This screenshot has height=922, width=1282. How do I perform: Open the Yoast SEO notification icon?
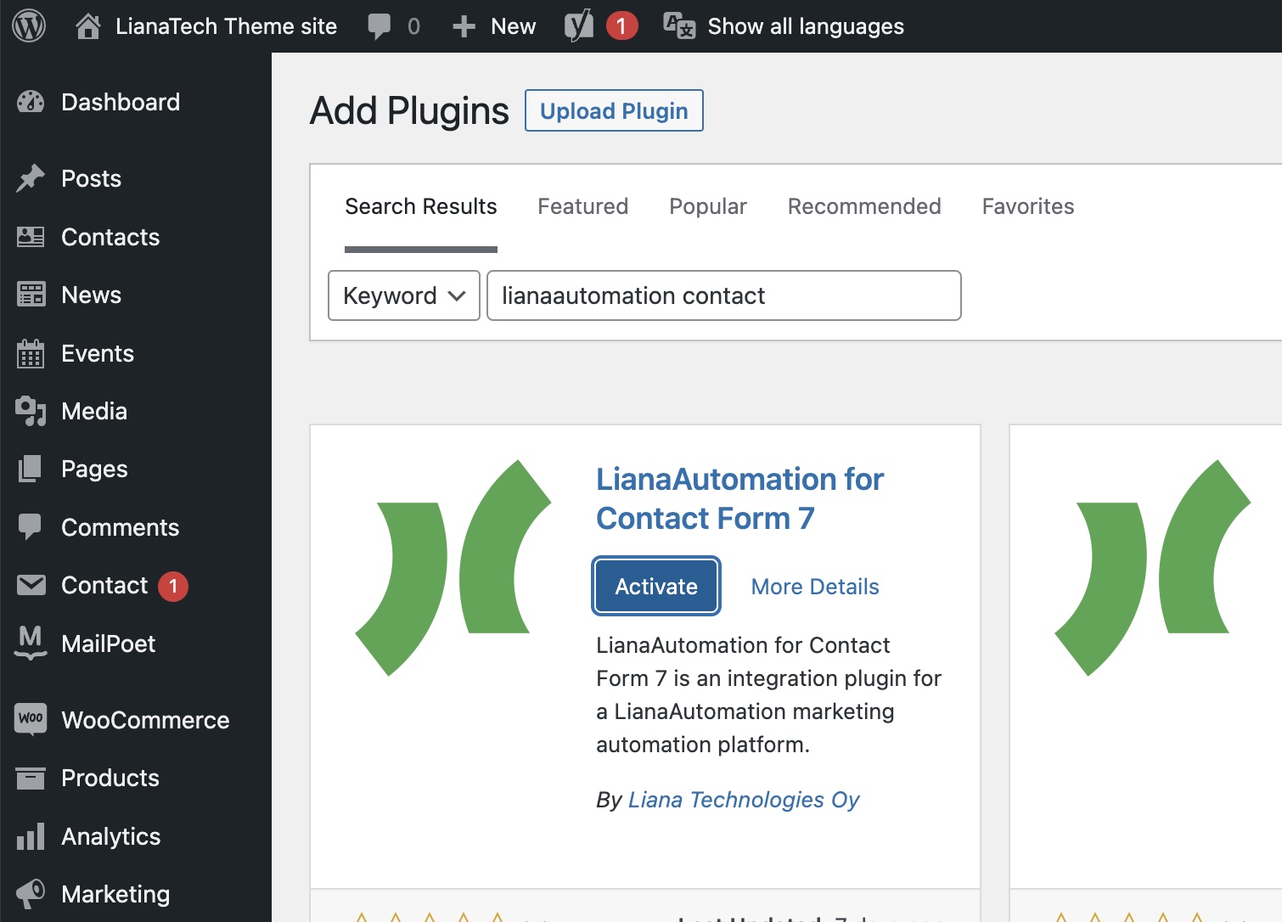coord(579,26)
